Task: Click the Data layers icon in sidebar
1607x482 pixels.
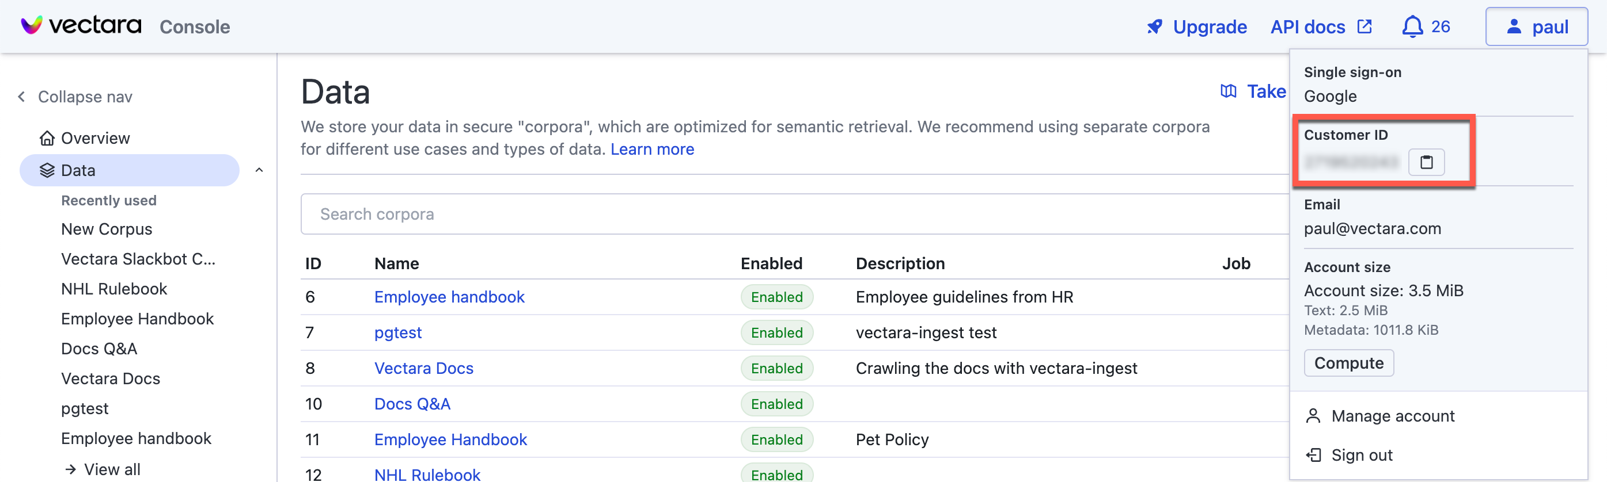Action: coord(47,171)
